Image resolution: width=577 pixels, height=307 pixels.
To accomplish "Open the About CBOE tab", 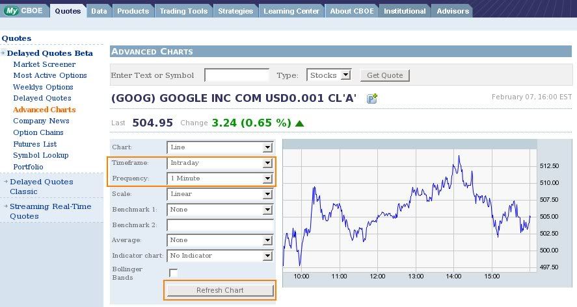I will click(352, 11).
